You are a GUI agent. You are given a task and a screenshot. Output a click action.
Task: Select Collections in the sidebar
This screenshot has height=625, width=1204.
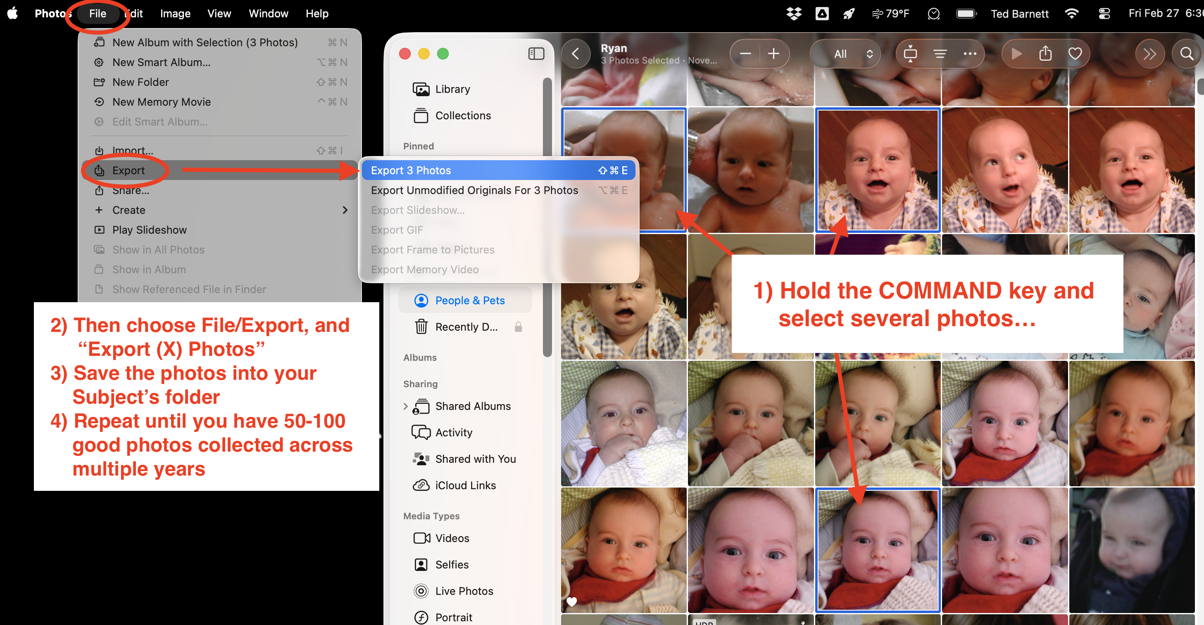pos(462,115)
